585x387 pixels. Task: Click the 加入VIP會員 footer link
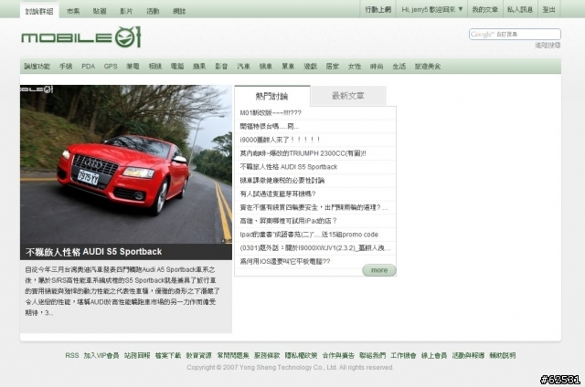[101, 355]
